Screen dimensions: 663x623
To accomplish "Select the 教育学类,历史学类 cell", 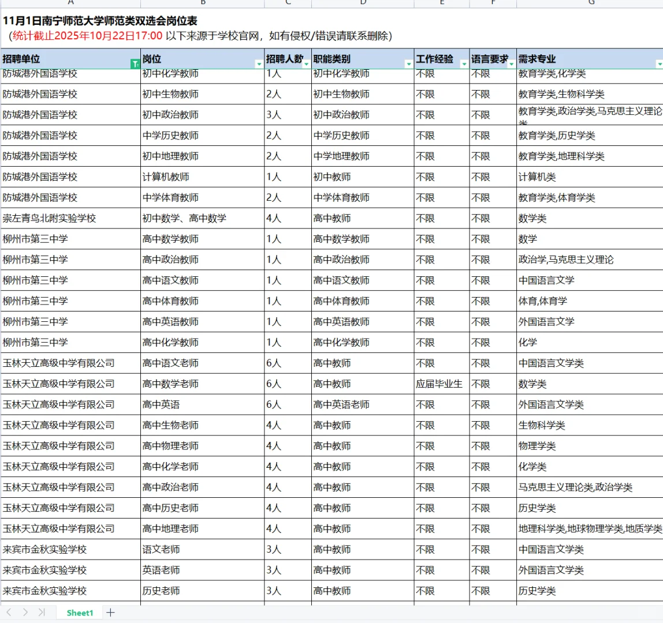I will (590, 136).
